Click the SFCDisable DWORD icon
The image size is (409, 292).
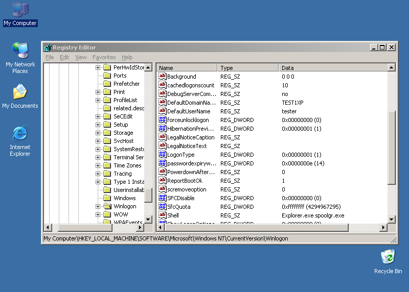point(162,198)
